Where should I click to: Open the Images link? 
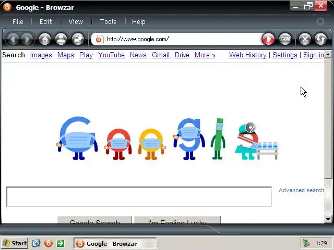[x=41, y=55]
